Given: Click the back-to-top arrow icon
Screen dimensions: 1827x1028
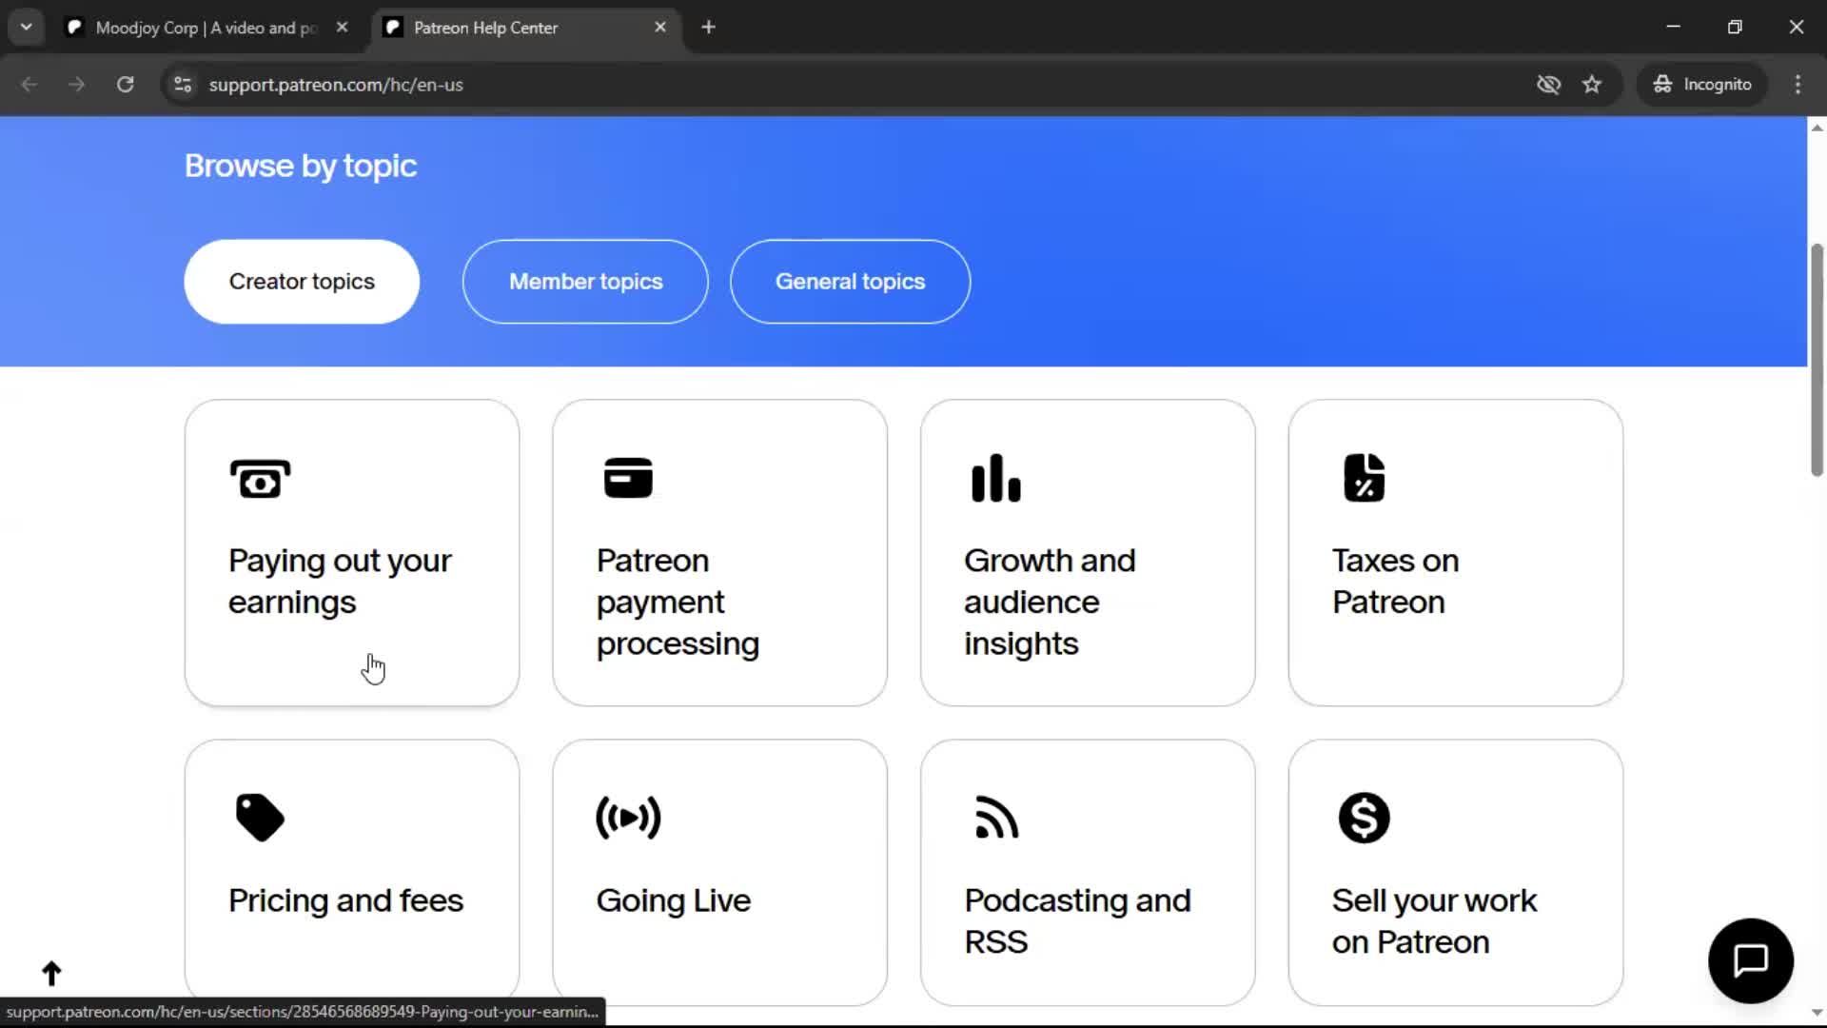Looking at the screenshot, I should tap(51, 973).
